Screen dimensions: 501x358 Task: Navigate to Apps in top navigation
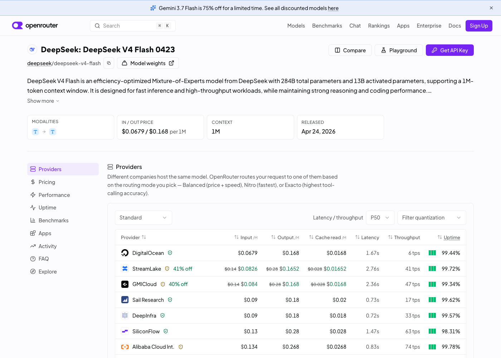(403, 26)
